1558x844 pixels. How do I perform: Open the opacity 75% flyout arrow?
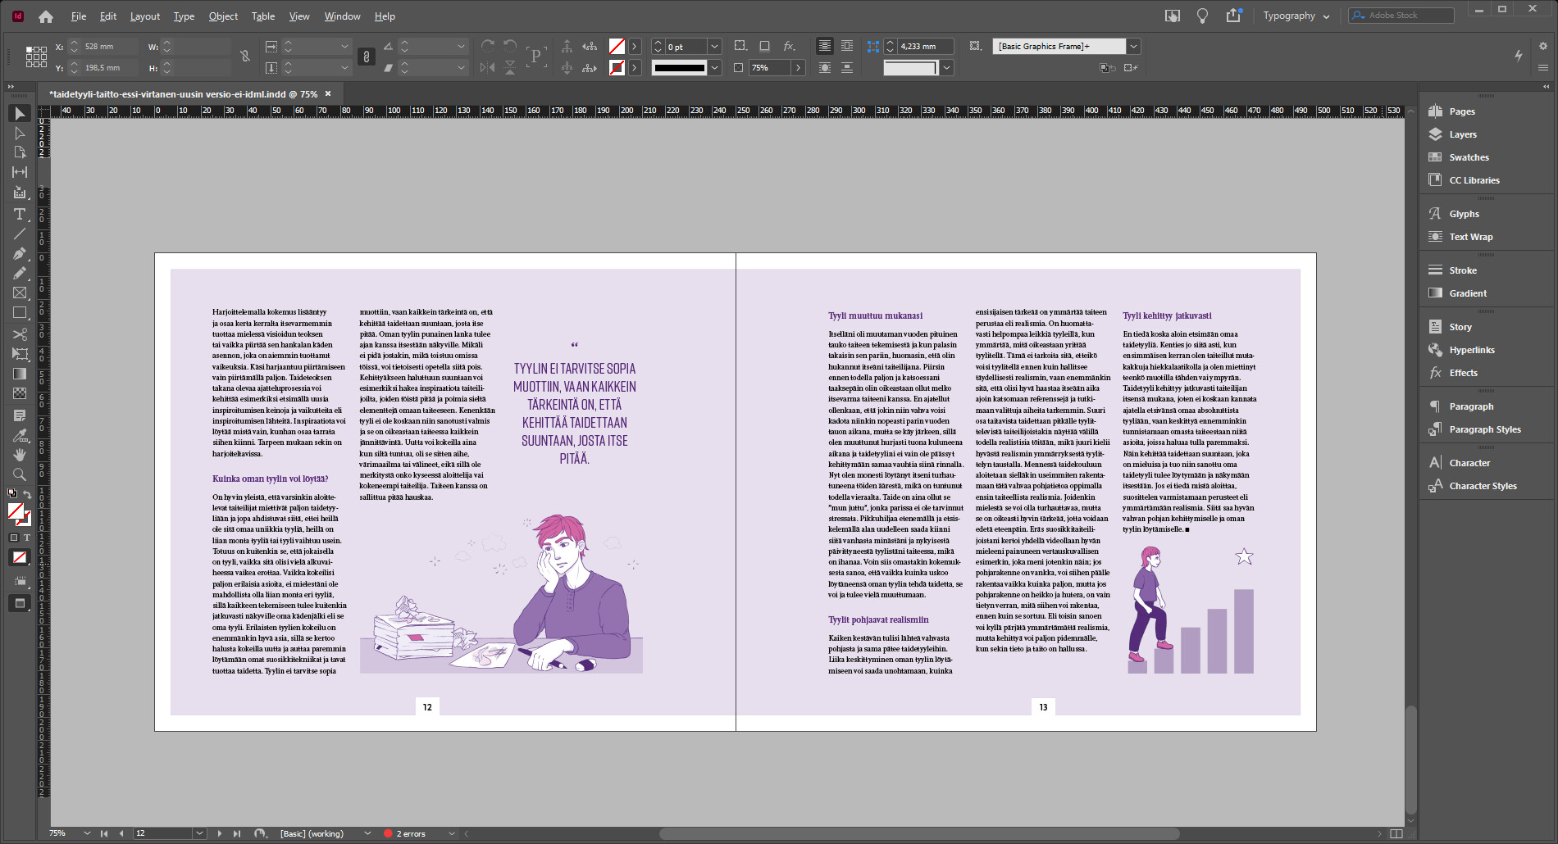point(799,68)
